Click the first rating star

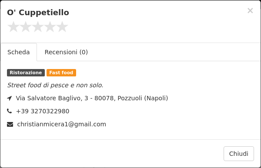(13, 27)
